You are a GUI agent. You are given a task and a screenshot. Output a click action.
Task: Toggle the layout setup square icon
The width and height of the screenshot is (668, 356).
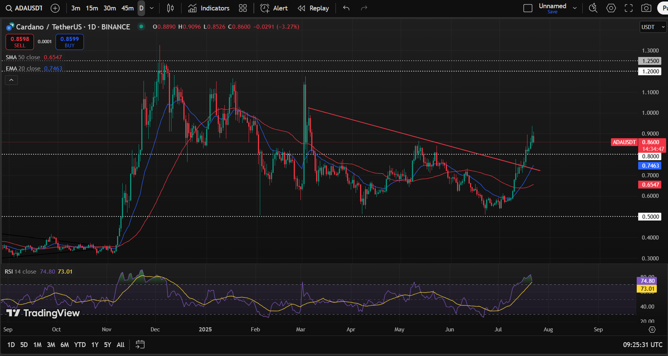point(528,8)
